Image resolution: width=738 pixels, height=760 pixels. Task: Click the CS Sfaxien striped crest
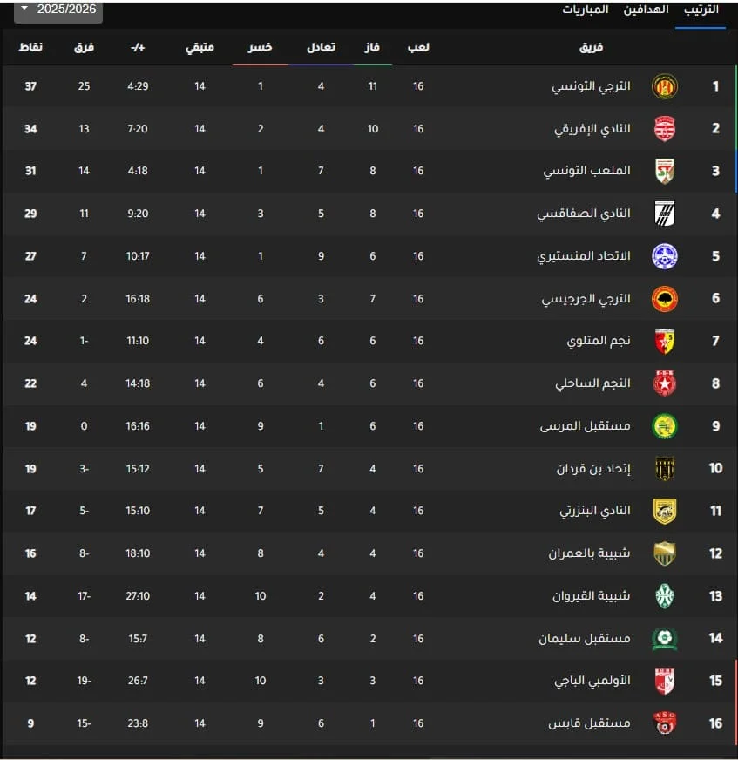665,214
